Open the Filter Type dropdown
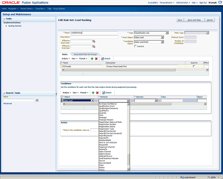 tap(208, 33)
